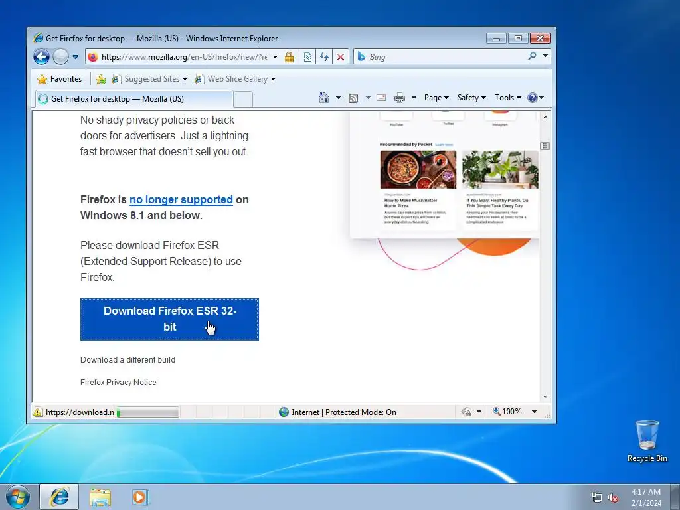Open the Windows Start menu
Screen dimensions: 680x510
tap(17, 497)
